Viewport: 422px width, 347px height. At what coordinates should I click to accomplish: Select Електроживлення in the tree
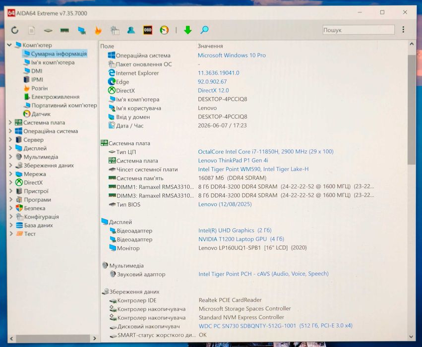click(x=56, y=97)
